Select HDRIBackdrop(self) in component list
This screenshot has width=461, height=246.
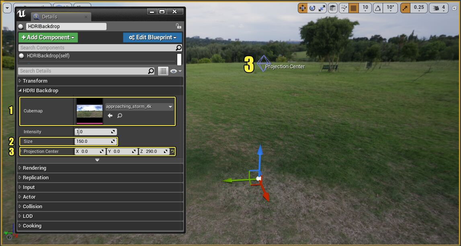(48, 56)
